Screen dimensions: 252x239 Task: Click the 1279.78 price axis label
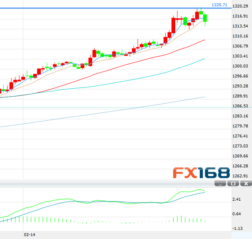coord(241,126)
